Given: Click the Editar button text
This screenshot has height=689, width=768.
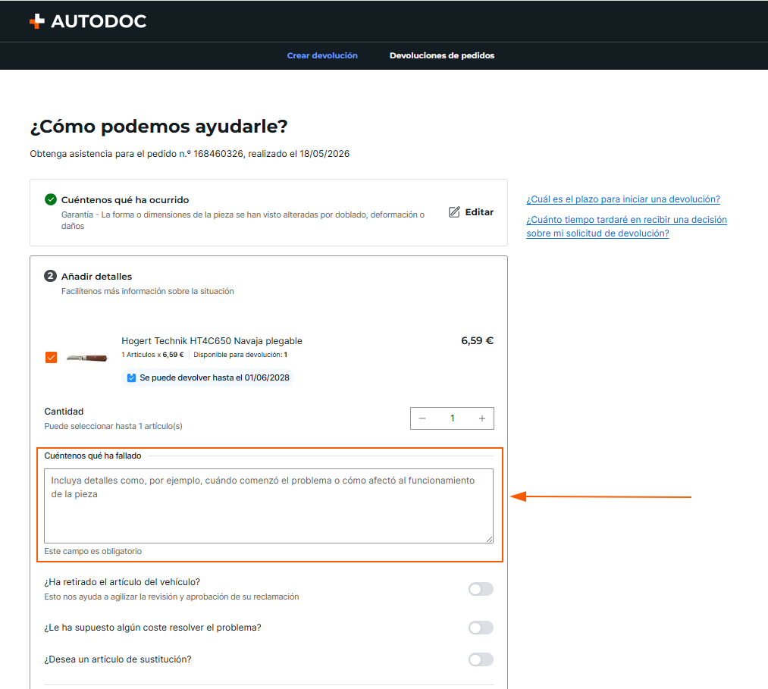Looking at the screenshot, I should click(479, 212).
